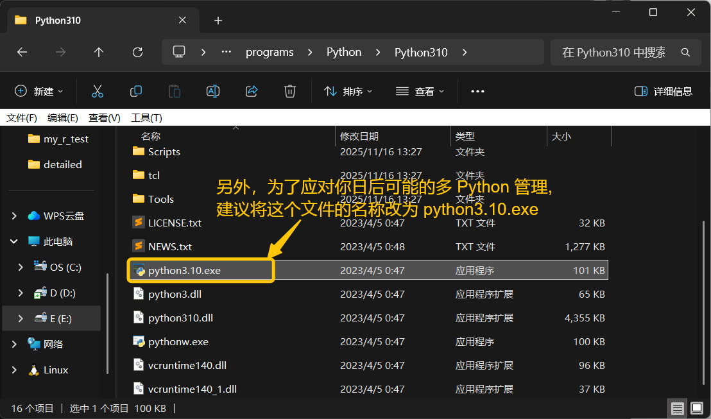
Task: Click the Cut scissors icon
Action: pos(98,91)
